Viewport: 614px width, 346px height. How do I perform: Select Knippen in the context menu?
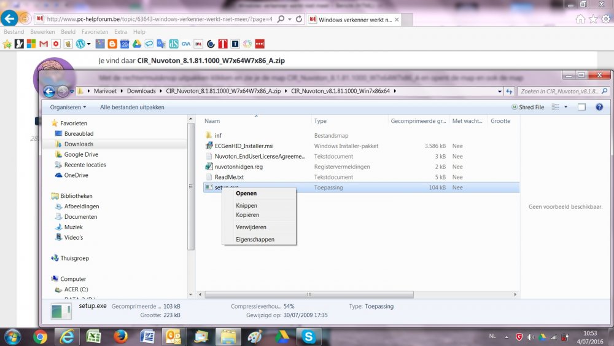259,205
